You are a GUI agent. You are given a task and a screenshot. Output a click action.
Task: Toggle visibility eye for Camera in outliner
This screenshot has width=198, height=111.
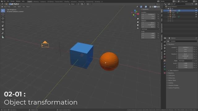click(x=196, y=11)
